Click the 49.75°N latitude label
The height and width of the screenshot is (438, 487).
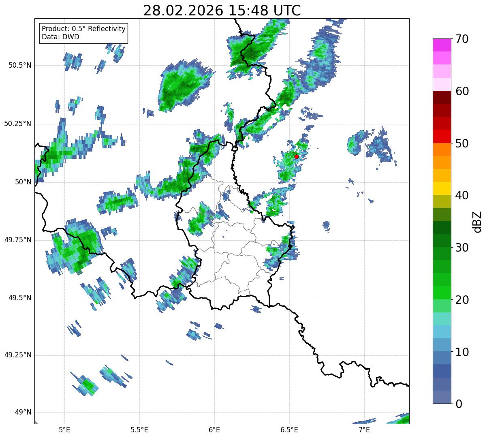(18, 240)
